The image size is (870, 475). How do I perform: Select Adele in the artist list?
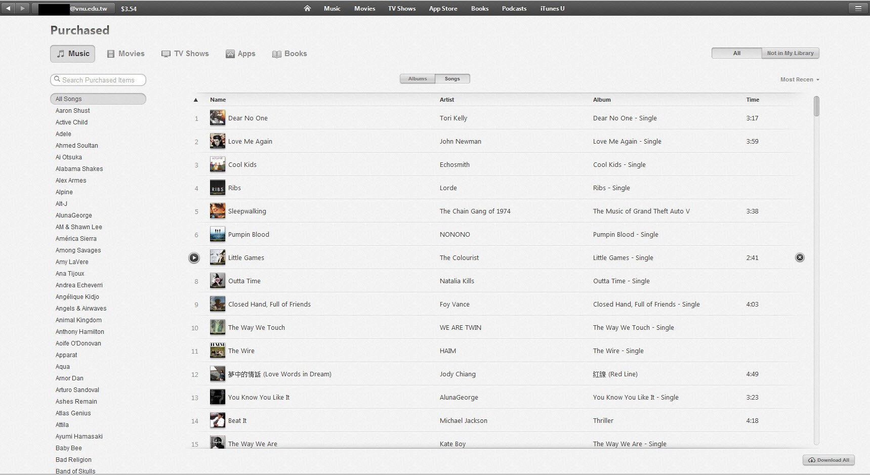63,134
